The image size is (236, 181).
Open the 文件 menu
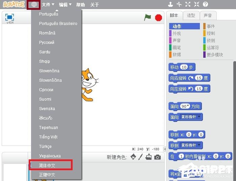pyautogui.click(x=48, y=5)
